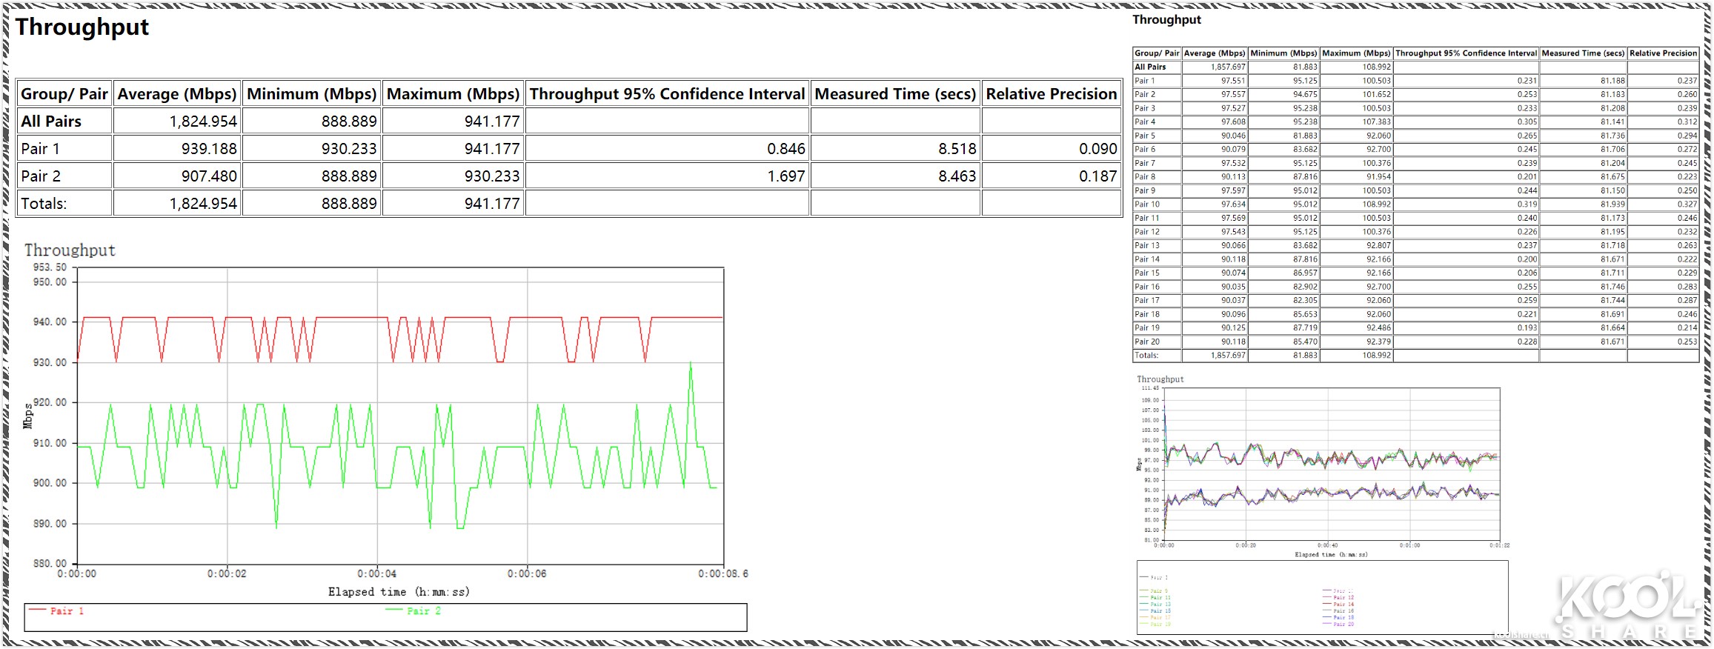Viewport: 1714px width, 649px height.
Task: Click relative precision value 0.187
Action: 1098,176
